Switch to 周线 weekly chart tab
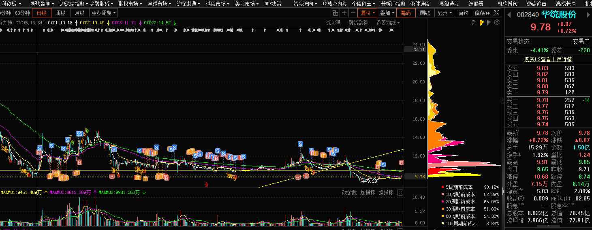The image size is (592, 230). pos(61,13)
